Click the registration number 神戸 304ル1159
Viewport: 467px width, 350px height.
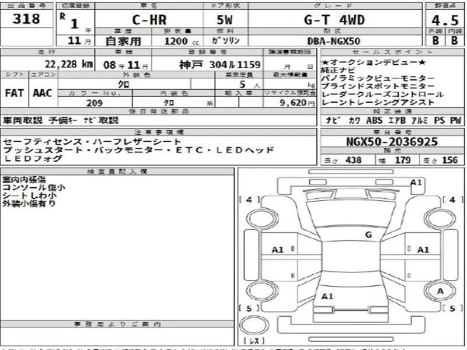click(x=220, y=64)
